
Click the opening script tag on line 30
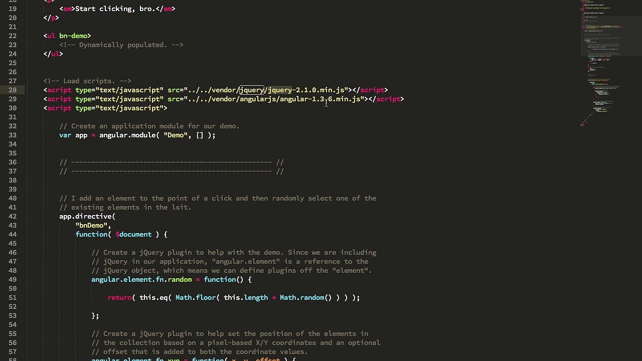click(105, 108)
